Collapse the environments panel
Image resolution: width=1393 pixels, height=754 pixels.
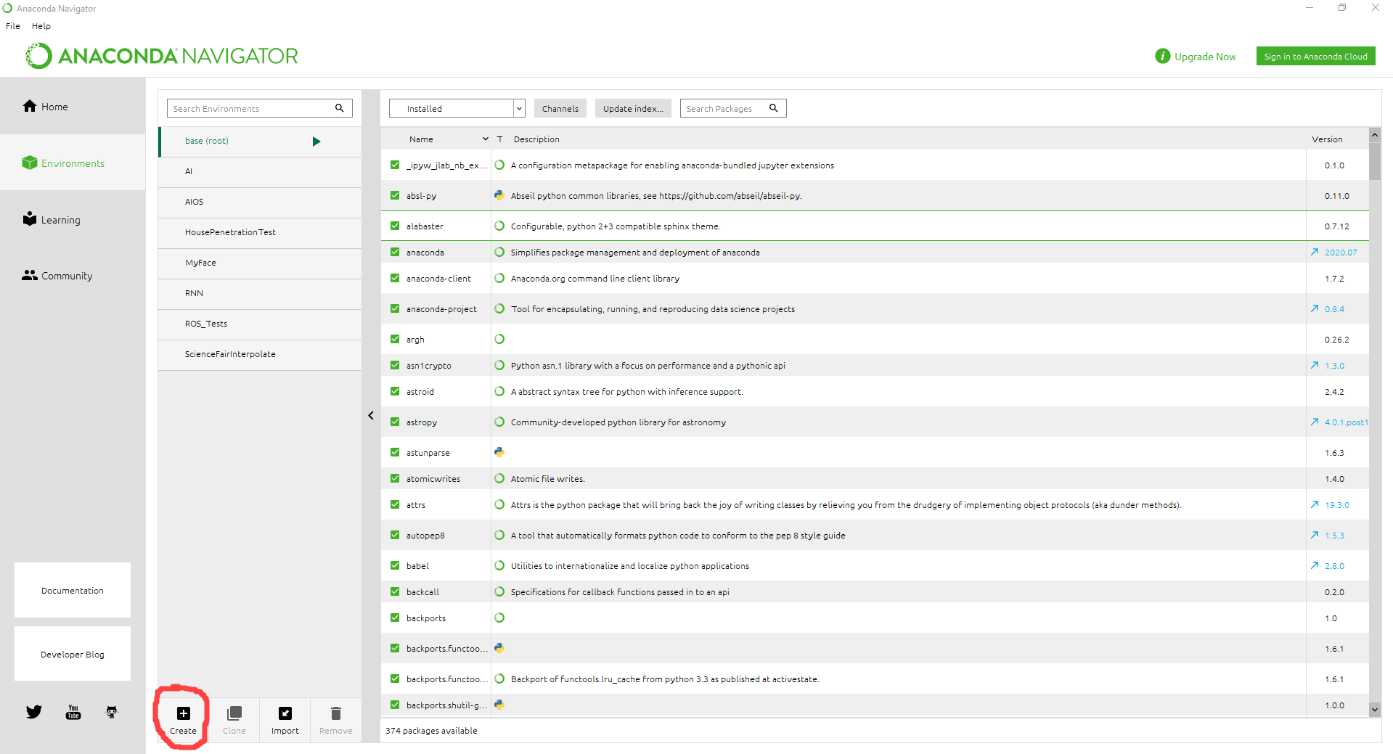pos(371,415)
